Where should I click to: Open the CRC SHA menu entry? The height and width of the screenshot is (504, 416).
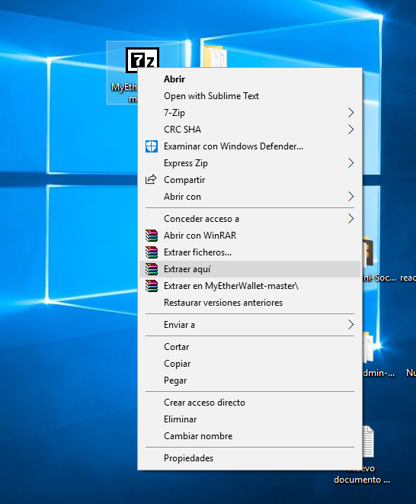tap(250, 129)
